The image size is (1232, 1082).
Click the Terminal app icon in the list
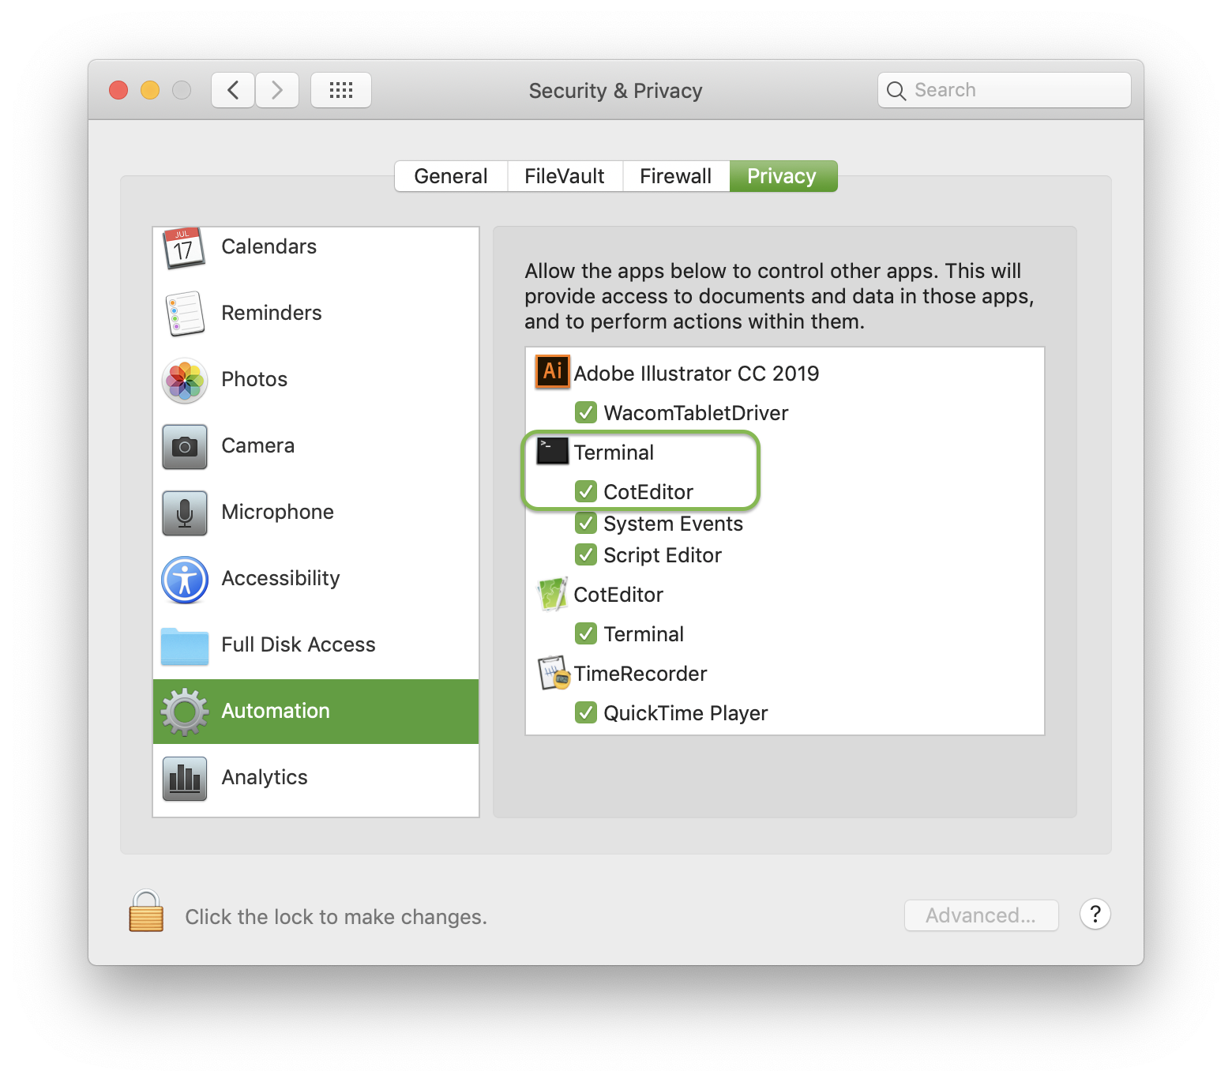550,452
